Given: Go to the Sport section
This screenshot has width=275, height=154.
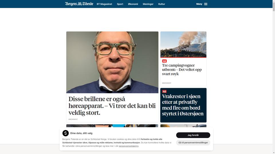Looking at the screenshot, I should pos(120,4).
